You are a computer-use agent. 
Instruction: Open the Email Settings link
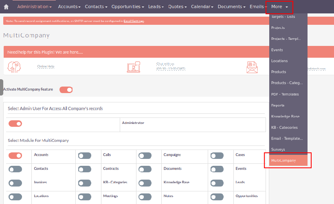134,21
